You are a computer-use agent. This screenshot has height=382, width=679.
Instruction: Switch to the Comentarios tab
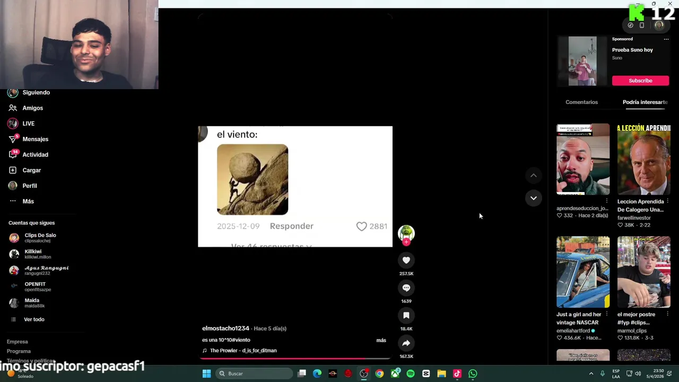[x=581, y=102]
